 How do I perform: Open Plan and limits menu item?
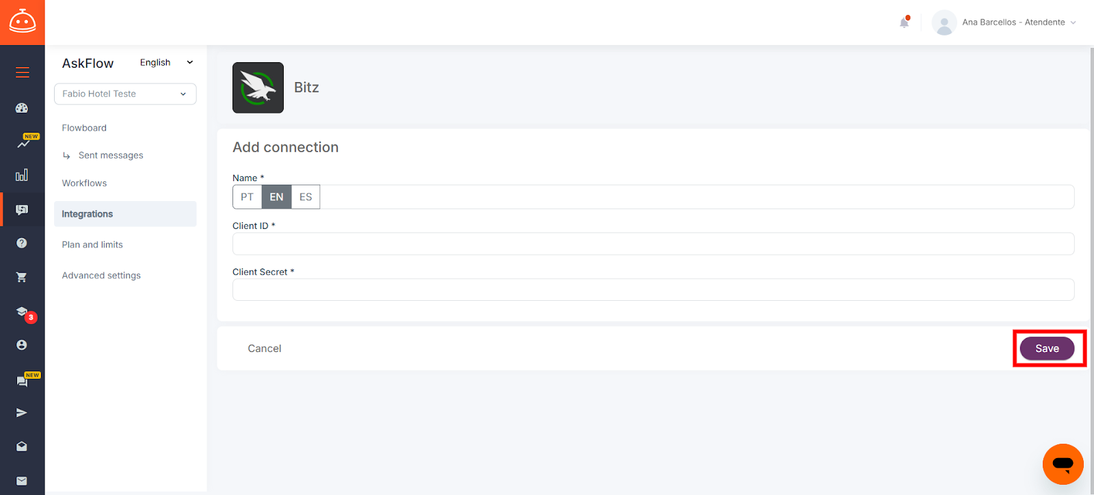point(92,245)
